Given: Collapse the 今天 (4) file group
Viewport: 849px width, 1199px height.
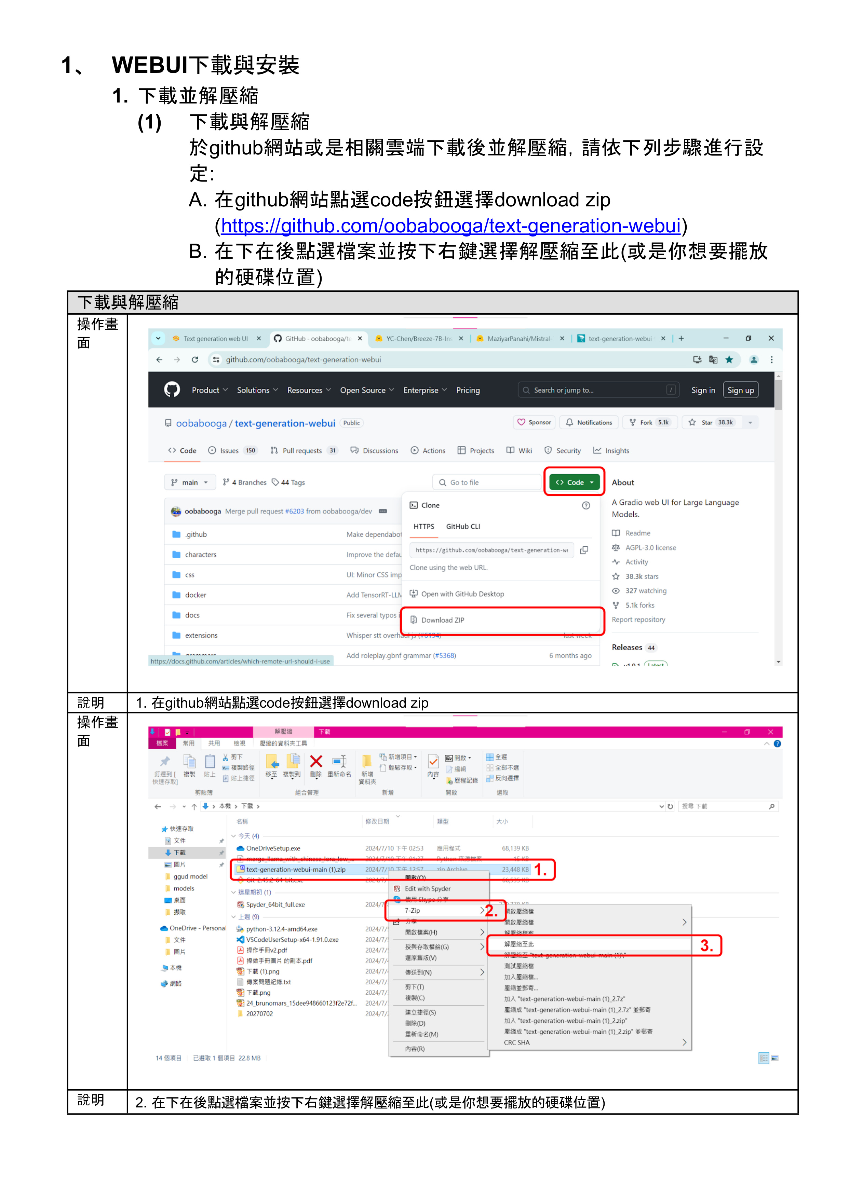Looking at the screenshot, I should click(233, 836).
